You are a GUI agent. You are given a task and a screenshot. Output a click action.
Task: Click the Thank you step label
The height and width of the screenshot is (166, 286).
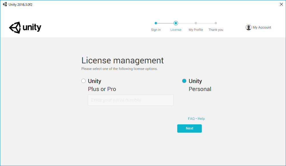click(x=215, y=30)
